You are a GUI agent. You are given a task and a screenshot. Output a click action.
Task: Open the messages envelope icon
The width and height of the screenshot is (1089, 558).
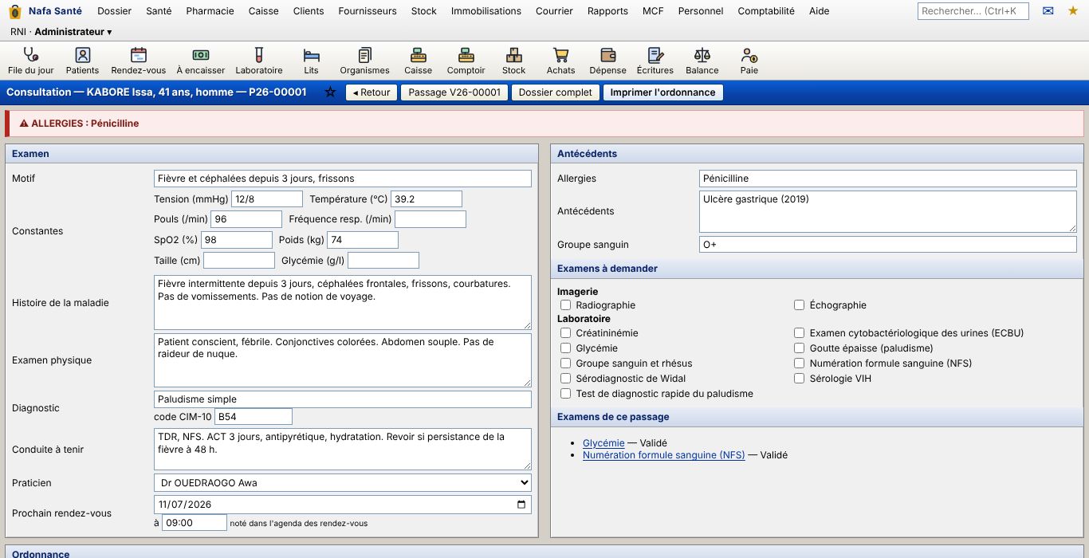coord(1048,11)
